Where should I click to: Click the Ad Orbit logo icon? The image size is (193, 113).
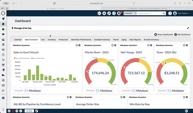click(x=3, y=13)
